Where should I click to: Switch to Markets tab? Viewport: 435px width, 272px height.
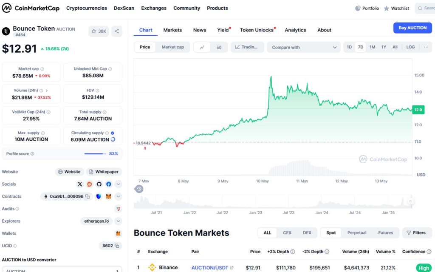coord(172,30)
